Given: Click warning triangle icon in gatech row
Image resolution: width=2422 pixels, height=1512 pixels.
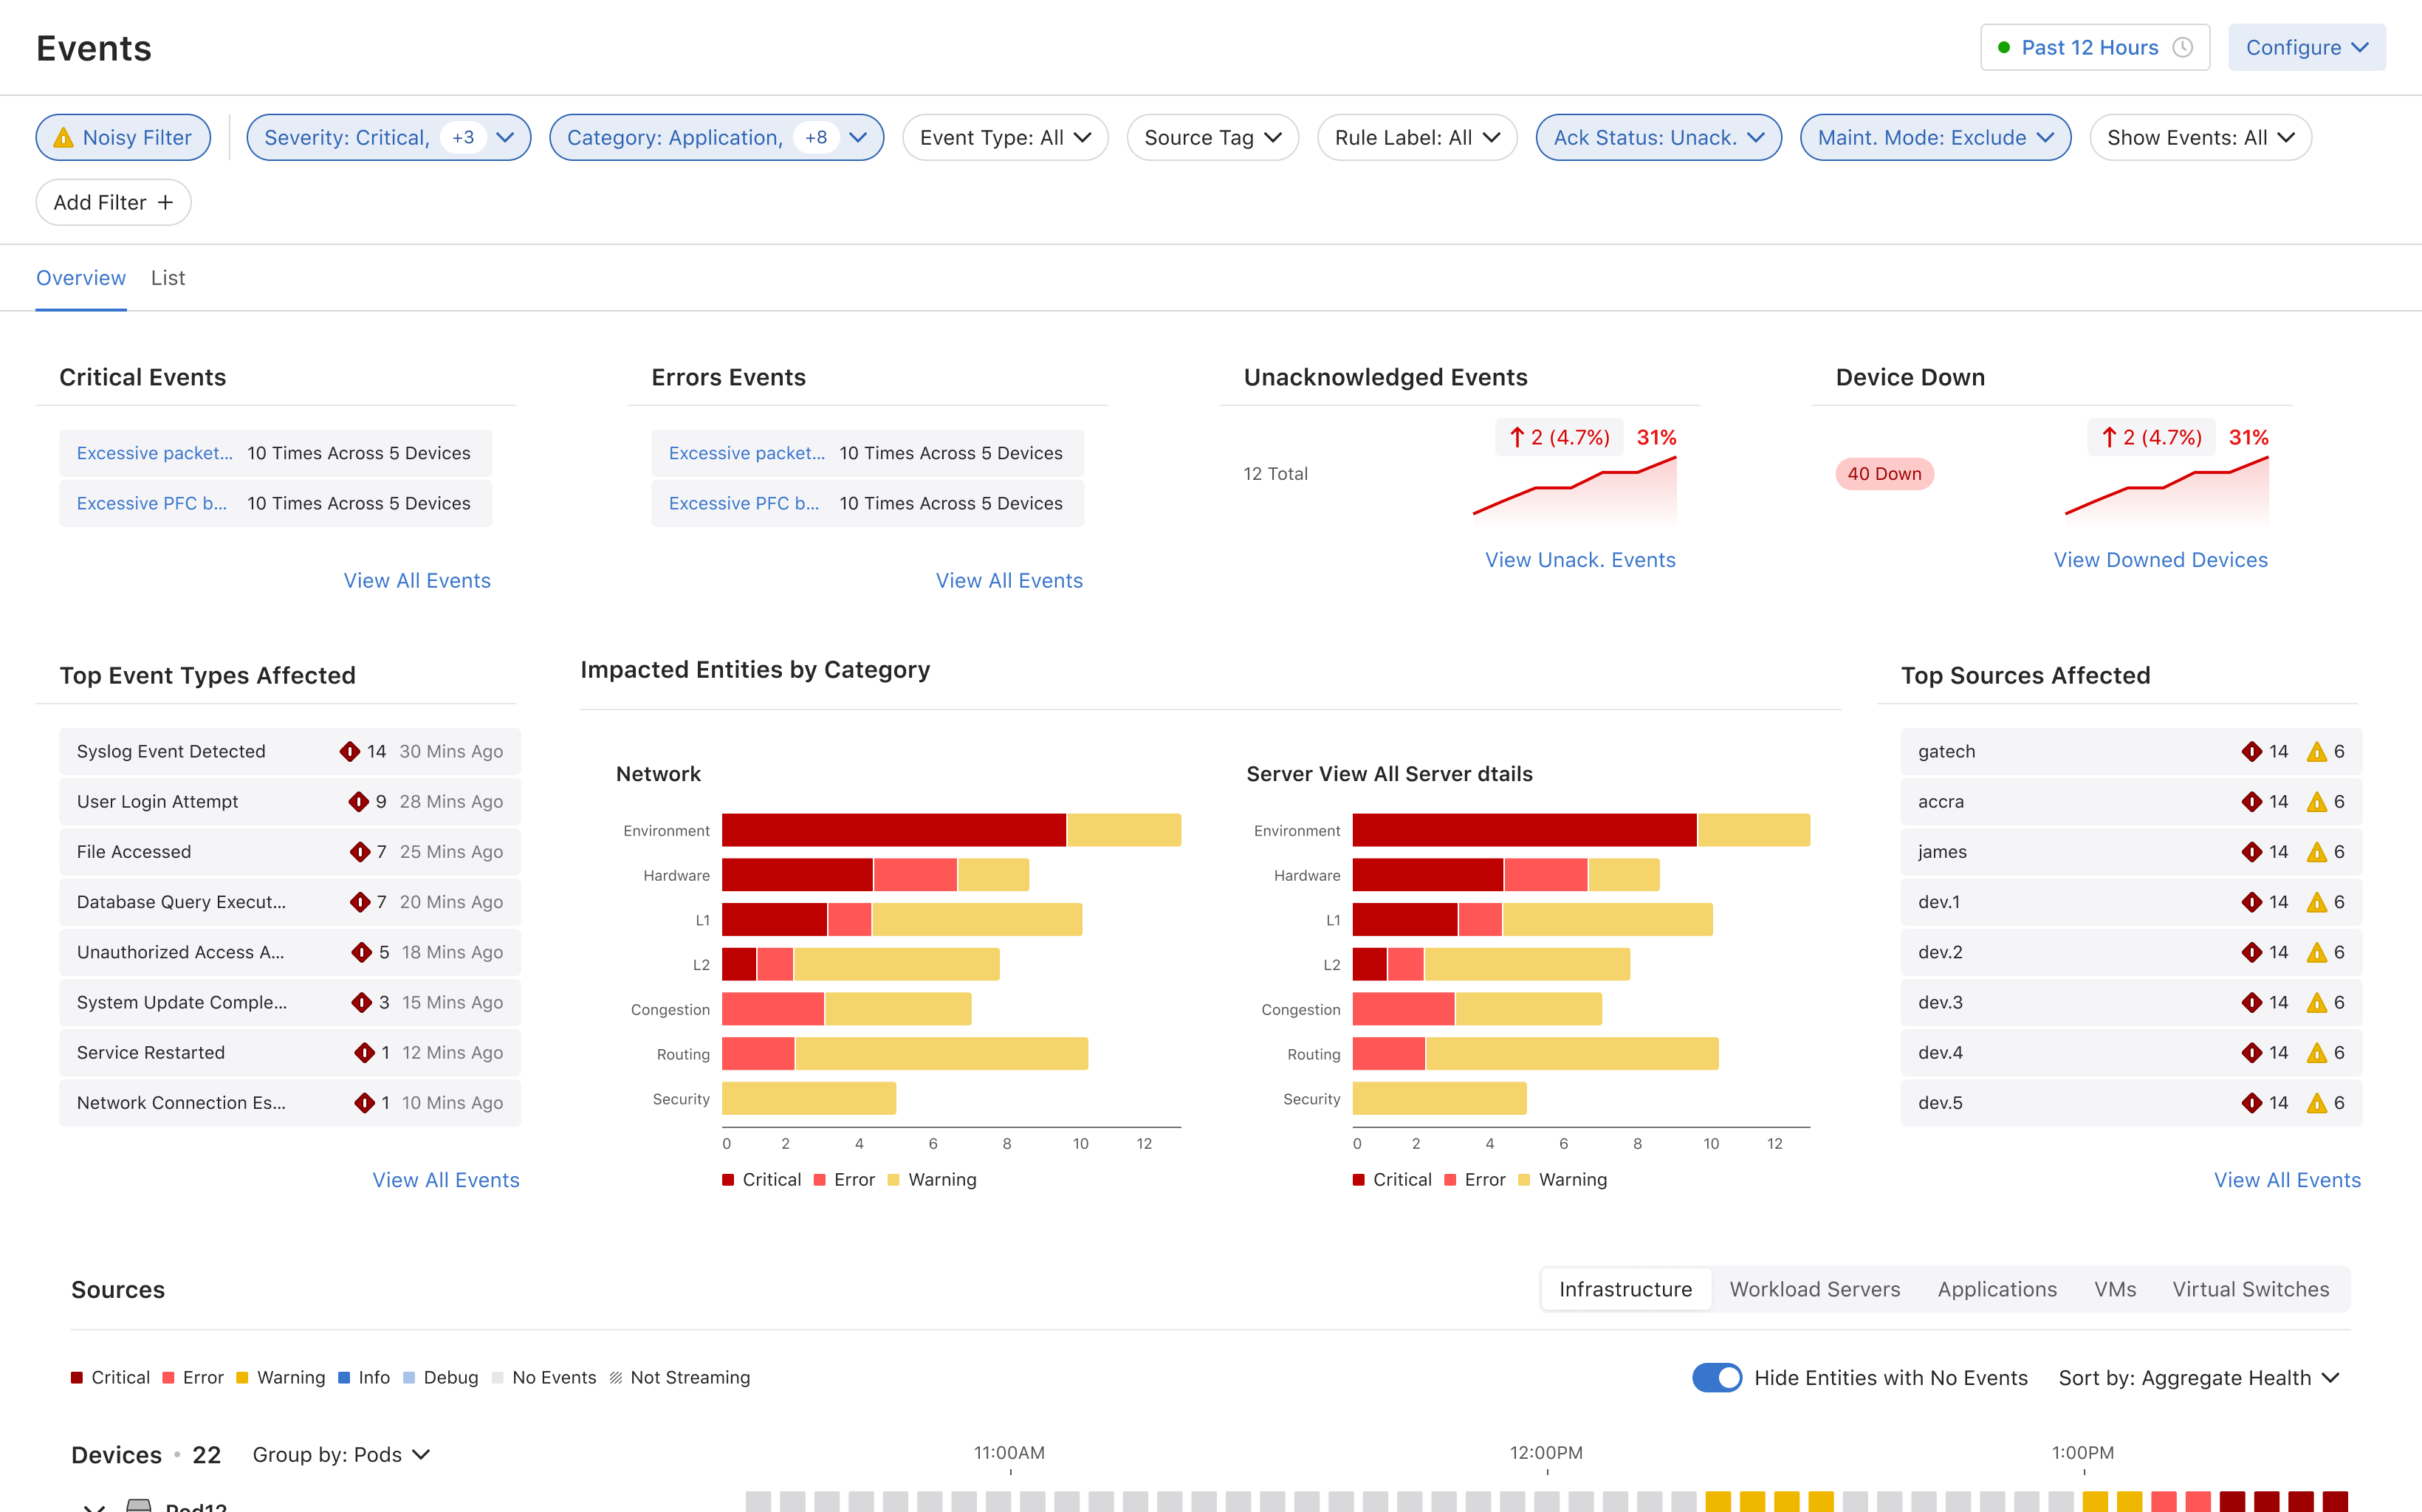Looking at the screenshot, I should pyautogui.click(x=2316, y=752).
